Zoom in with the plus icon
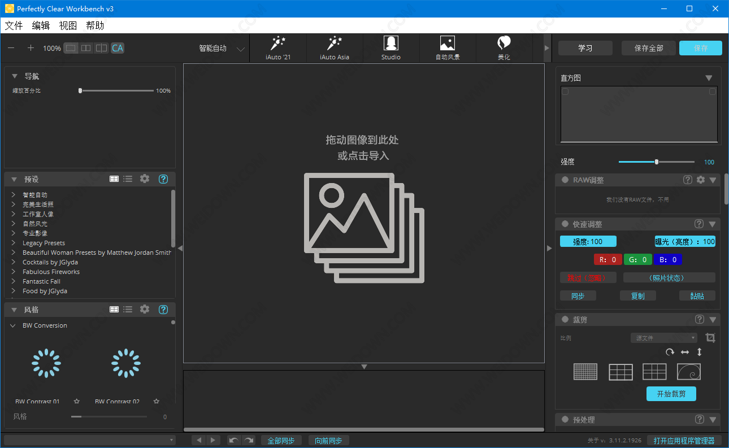Screen dimensions: 729x448 tap(31, 48)
